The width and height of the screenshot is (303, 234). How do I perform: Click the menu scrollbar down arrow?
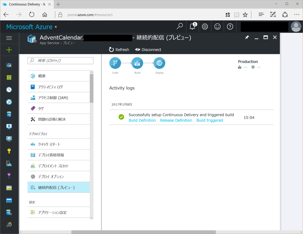coord(92,218)
